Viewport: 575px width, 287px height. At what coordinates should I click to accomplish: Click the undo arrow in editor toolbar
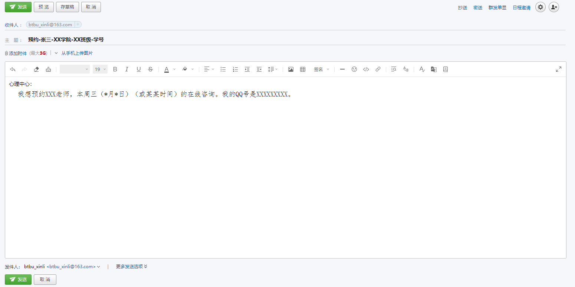13,69
